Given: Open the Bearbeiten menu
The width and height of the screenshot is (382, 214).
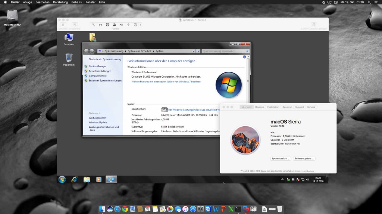Looking at the screenshot, I should tap(43, 2).
